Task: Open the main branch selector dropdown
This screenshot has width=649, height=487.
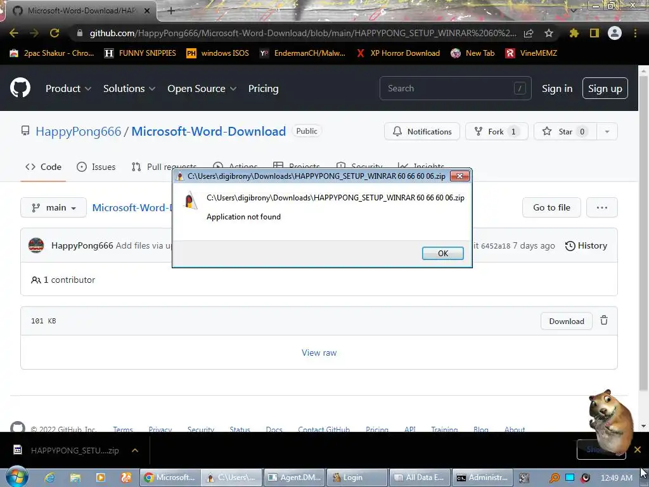Action: [53, 207]
